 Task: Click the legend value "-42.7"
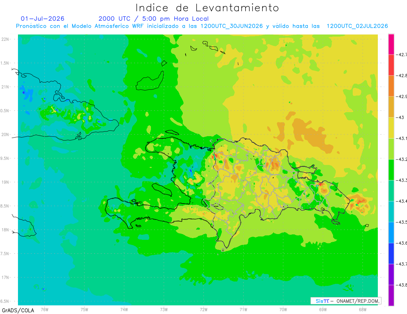(x=402, y=55)
